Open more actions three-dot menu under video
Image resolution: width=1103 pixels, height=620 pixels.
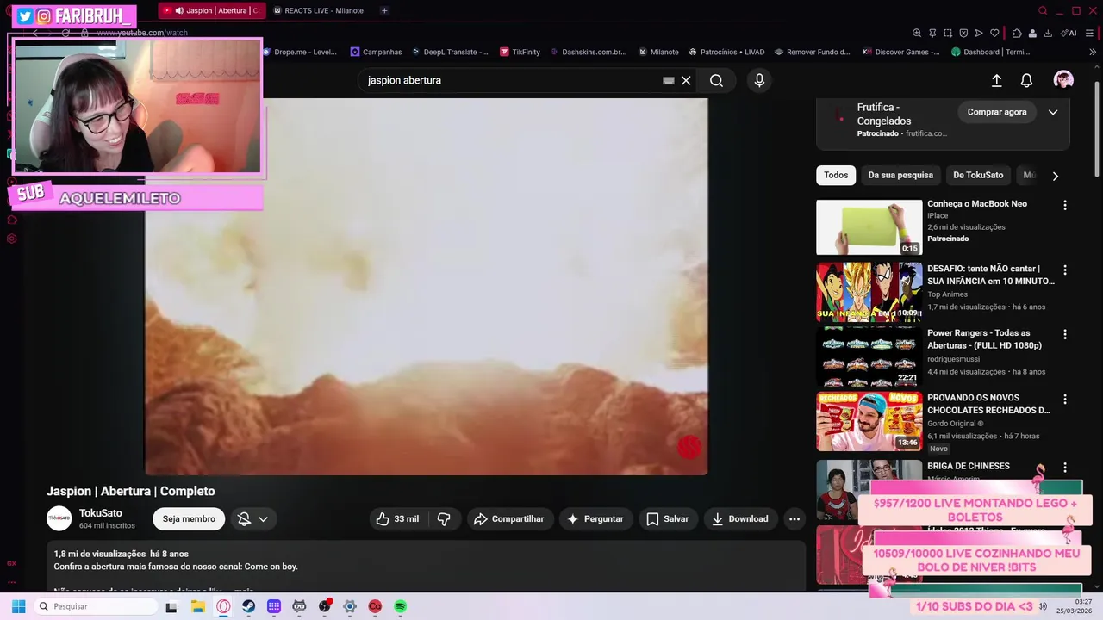pos(795,518)
